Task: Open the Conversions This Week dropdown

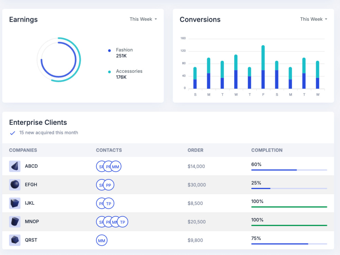Action: [313, 19]
